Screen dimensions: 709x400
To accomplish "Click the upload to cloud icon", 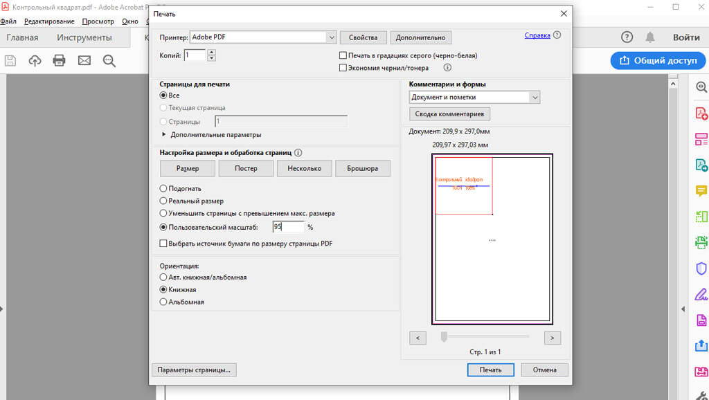I will click(x=35, y=61).
